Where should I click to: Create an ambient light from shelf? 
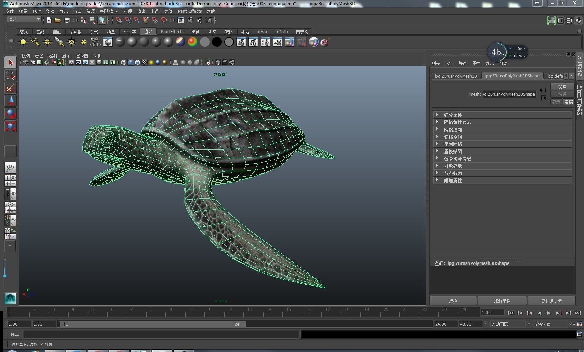[x=23, y=42]
